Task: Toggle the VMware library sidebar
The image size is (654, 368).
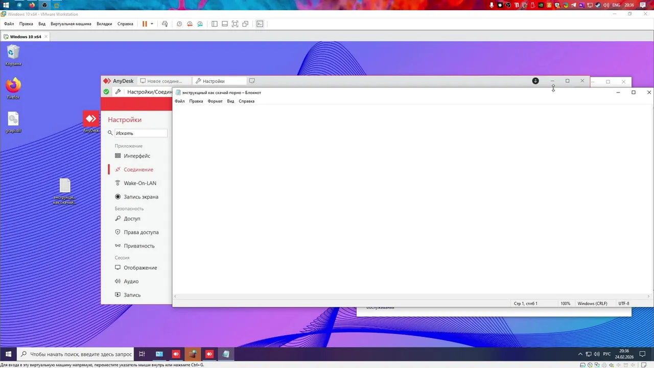Action: [x=215, y=24]
